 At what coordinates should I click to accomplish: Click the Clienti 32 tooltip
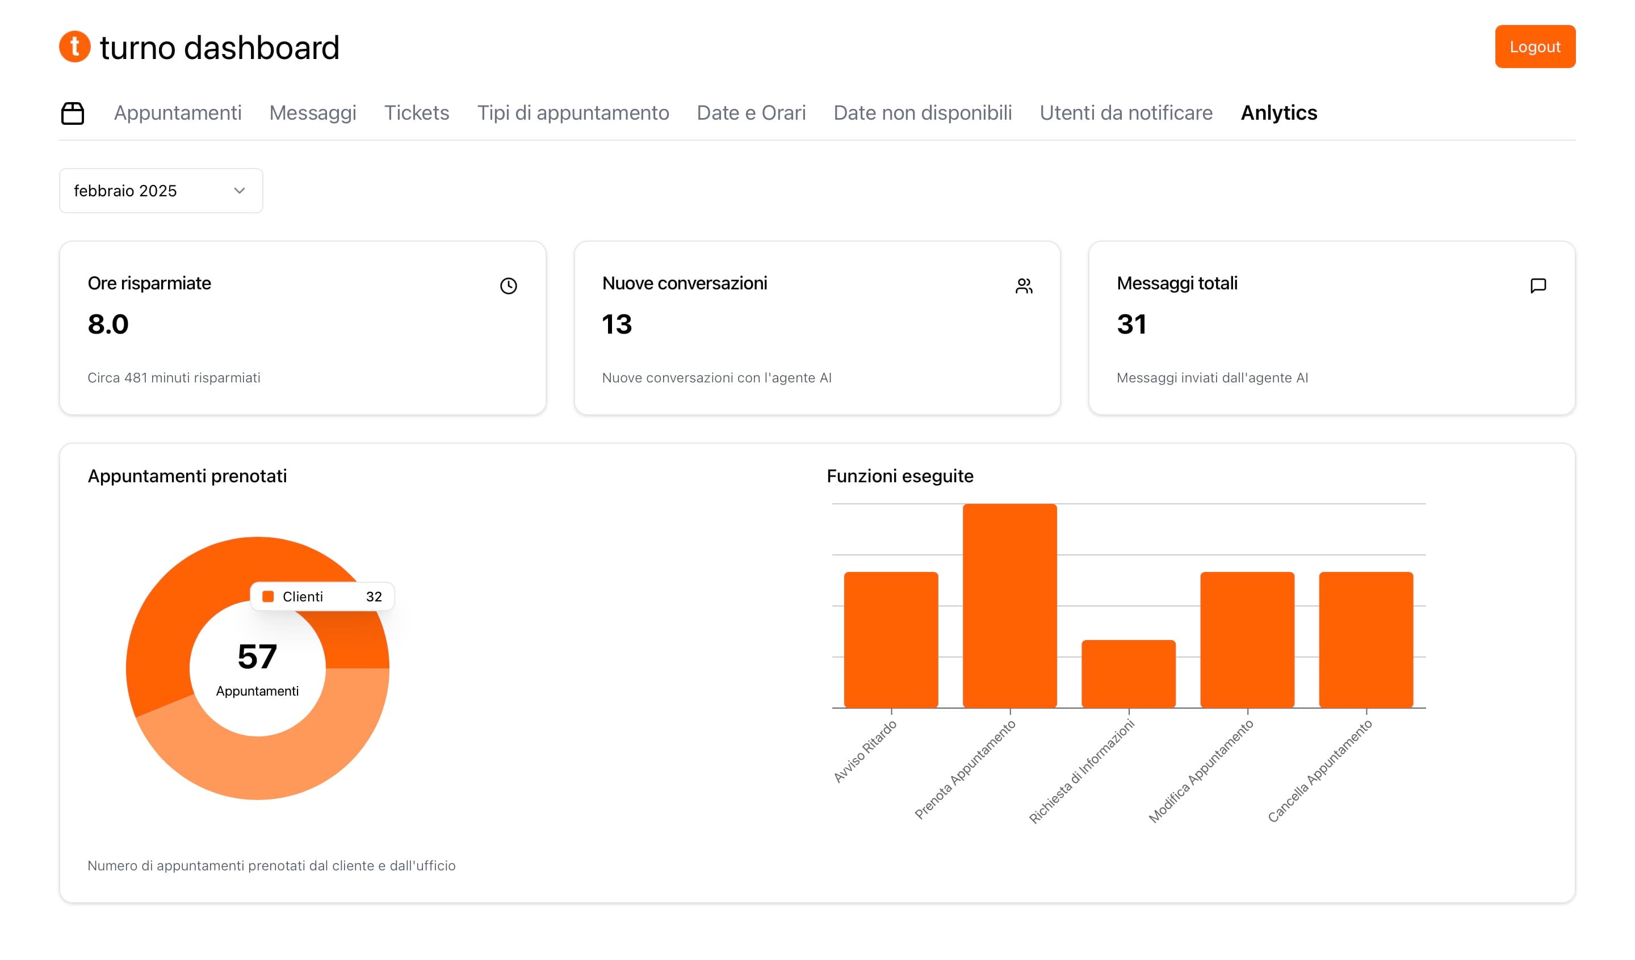322,597
